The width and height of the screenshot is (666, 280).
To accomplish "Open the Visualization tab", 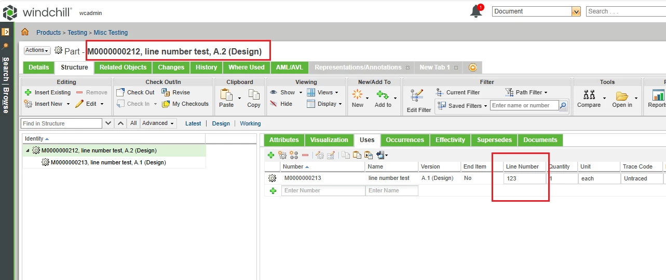I will click(329, 140).
